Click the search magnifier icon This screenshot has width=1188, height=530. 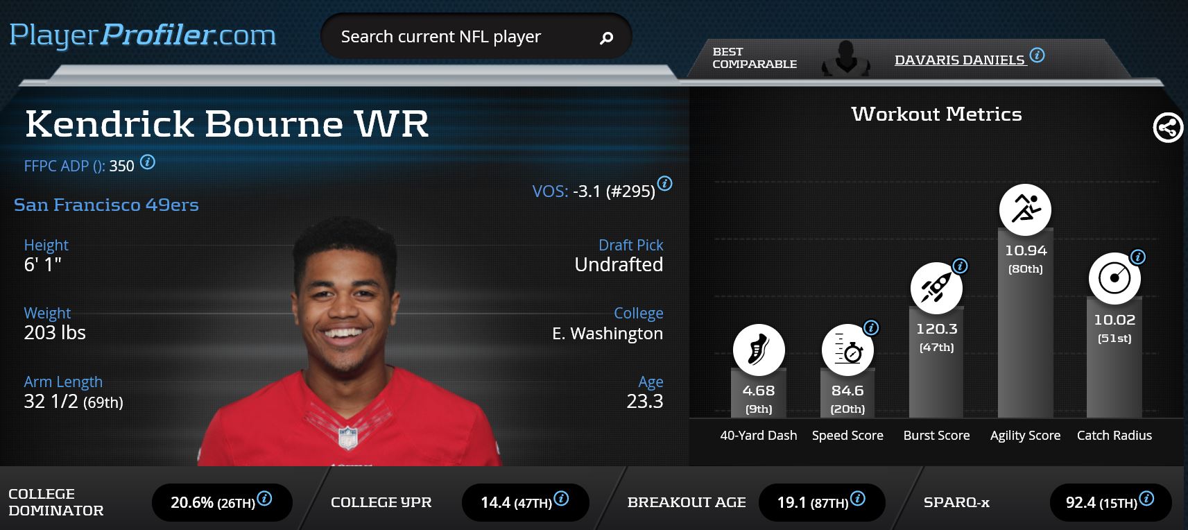(606, 37)
